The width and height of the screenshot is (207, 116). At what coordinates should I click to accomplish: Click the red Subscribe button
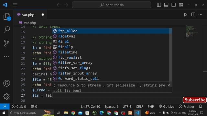click(x=195, y=100)
